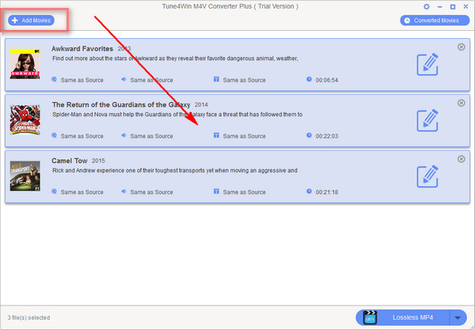The image size is (475, 330).
Task: Open video Same as Source for Camel Tow
Action: click(x=82, y=192)
